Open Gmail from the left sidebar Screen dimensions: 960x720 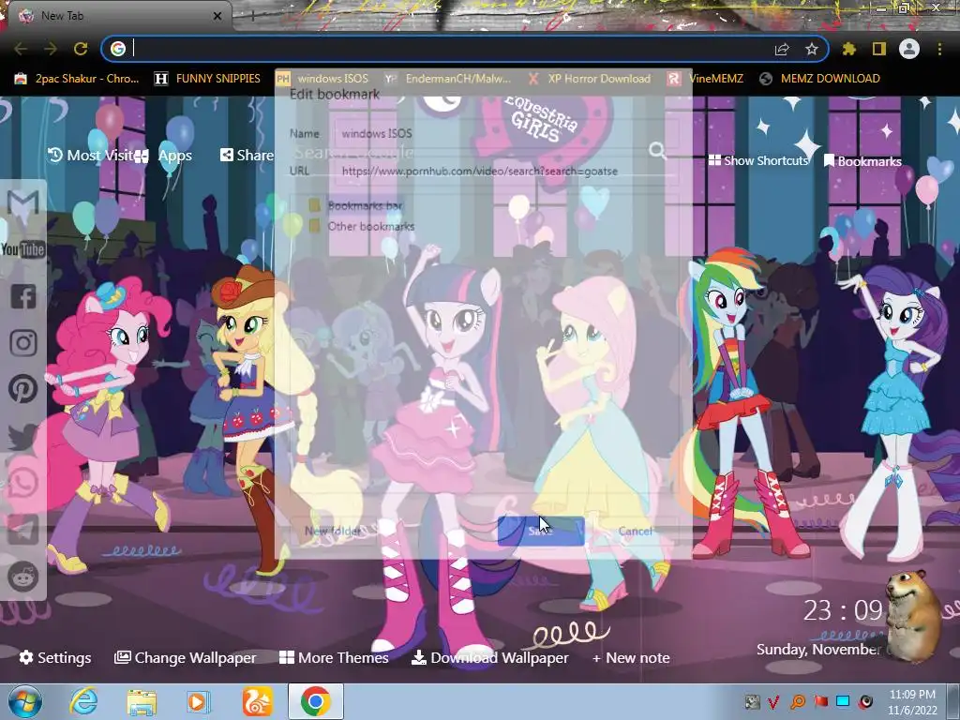click(x=23, y=203)
